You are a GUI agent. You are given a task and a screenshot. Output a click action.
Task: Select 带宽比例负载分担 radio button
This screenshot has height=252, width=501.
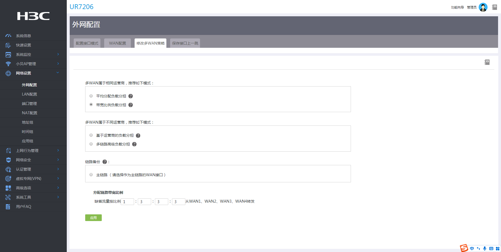coord(91,104)
